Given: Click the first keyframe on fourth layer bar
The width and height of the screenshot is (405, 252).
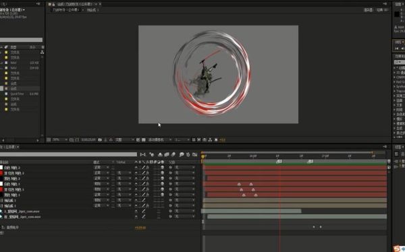Looking at the screenshot, I should point(239,184).
